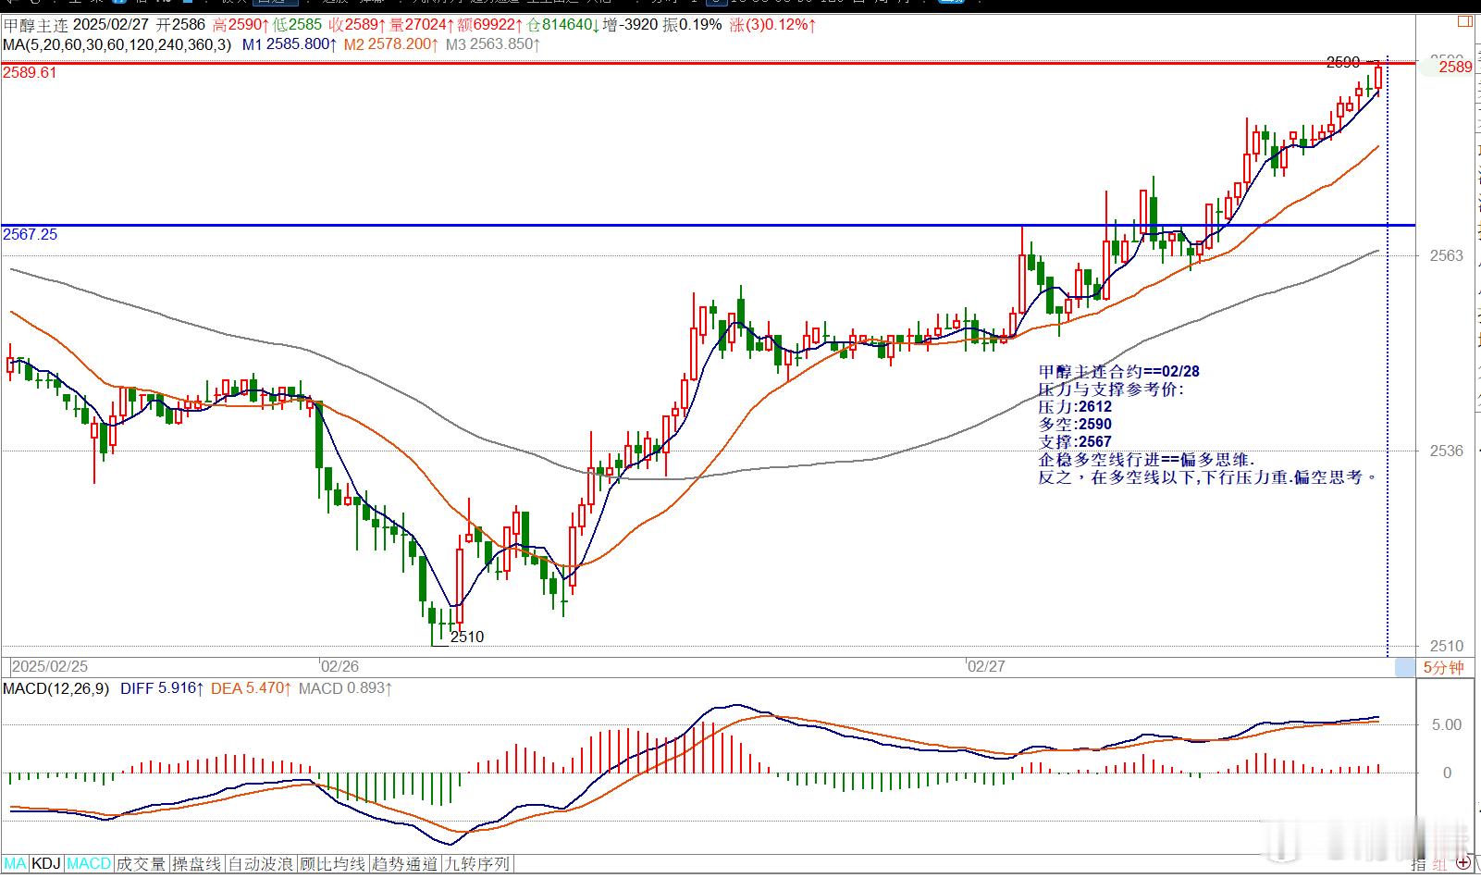Click the 2025/02/25 date on time axis

click(50, 666)
